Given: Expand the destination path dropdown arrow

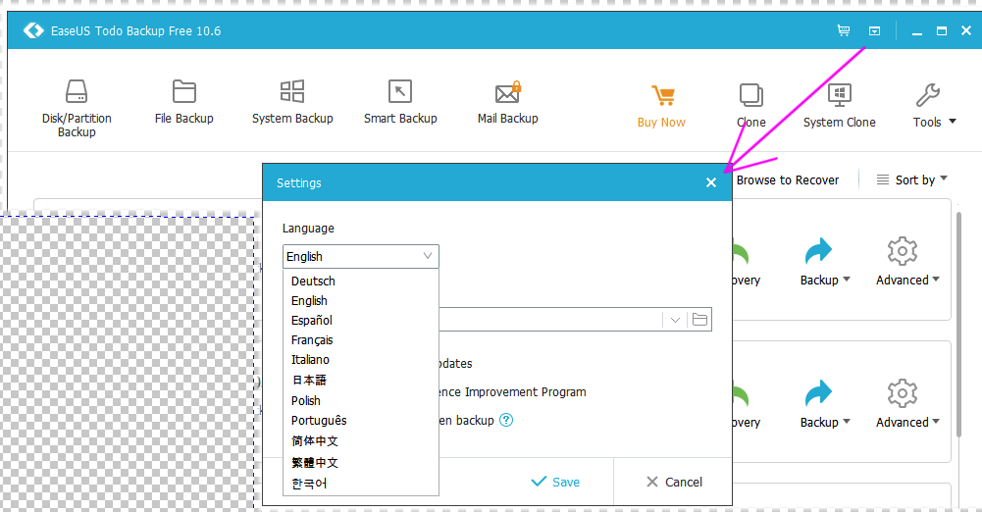Looking at the screenshot, I should [675, 320].
